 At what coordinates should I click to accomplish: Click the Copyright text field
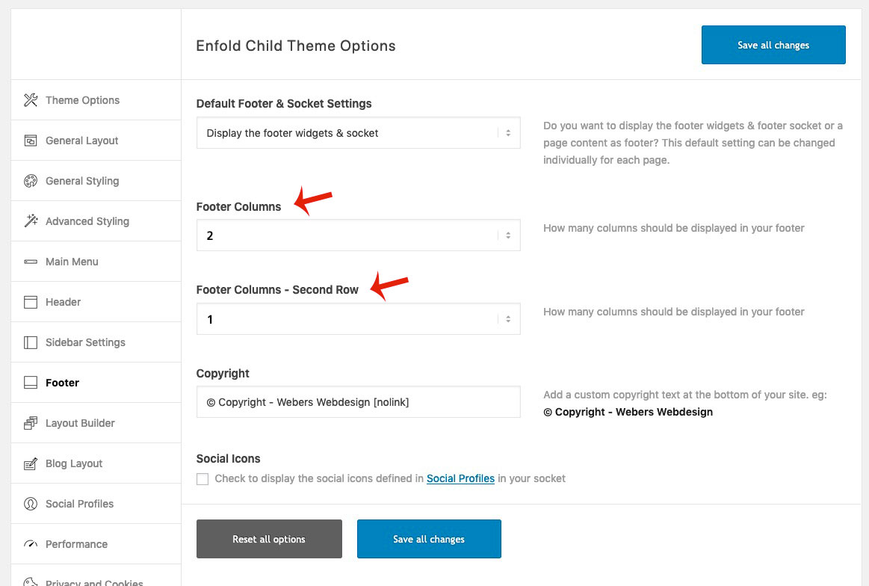358,402
